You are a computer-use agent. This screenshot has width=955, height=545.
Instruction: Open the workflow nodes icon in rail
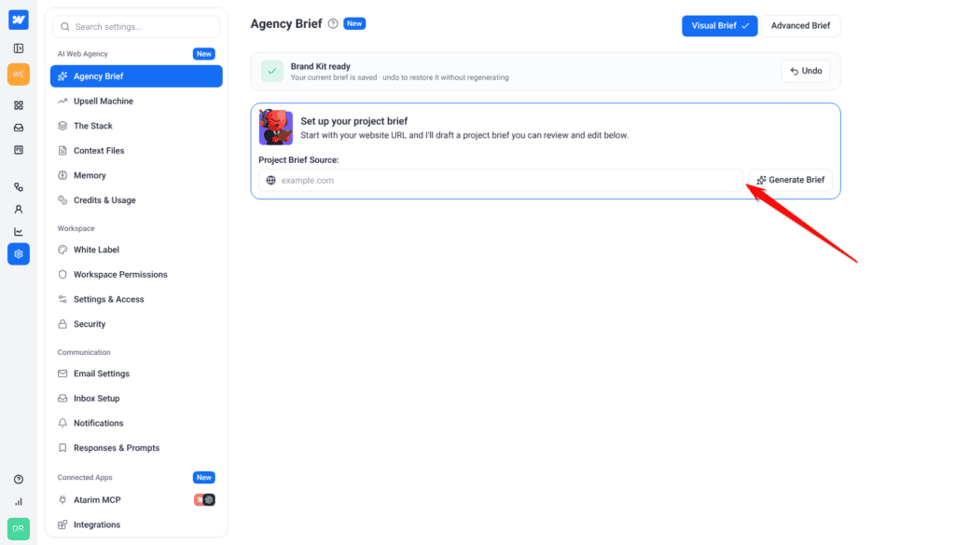click(x=19, y=186)
